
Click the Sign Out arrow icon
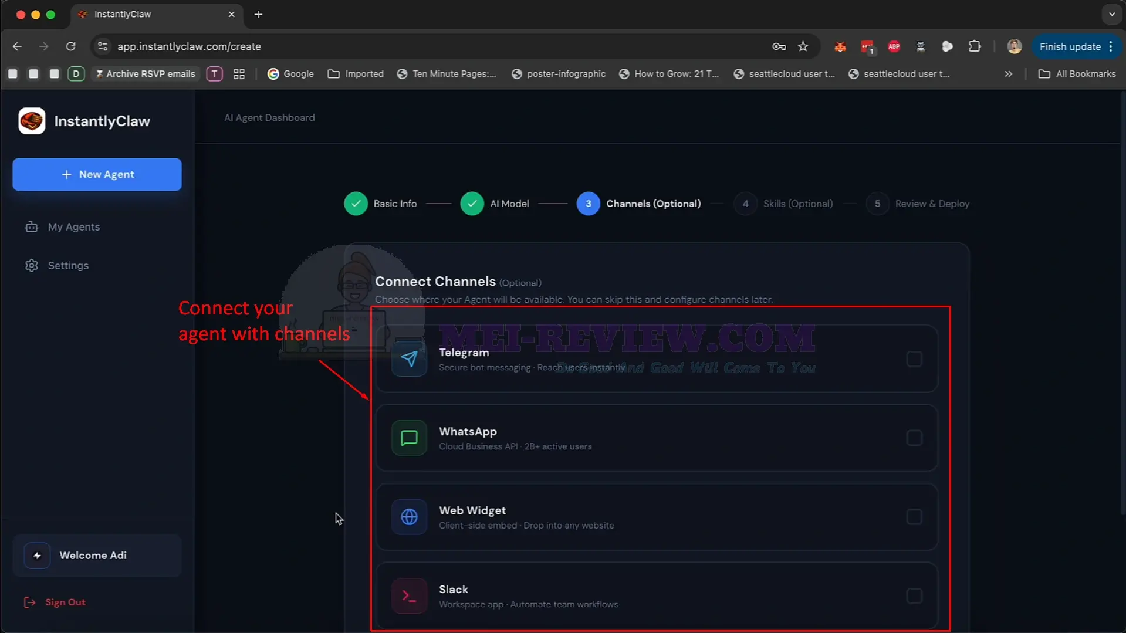(x=29, y=602)
